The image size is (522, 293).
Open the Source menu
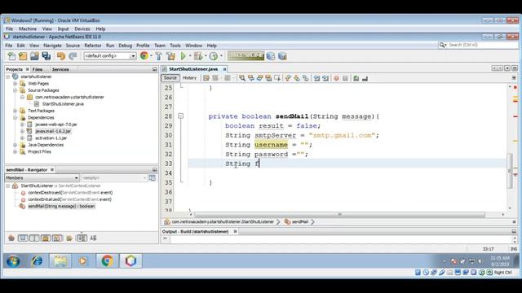click(73, 46)
